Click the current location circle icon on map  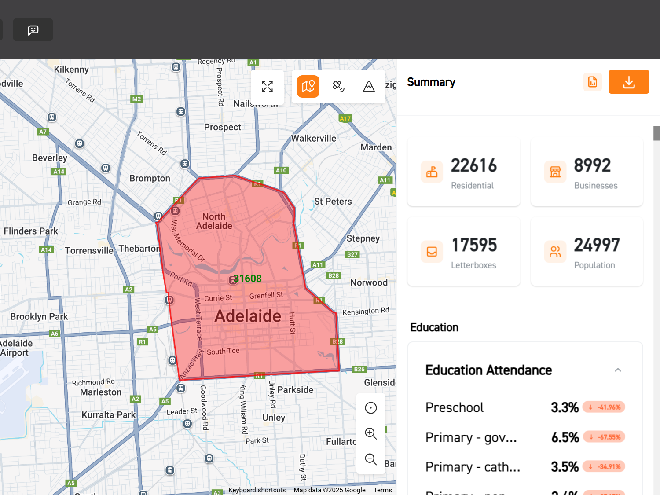[x=370, y=407]
